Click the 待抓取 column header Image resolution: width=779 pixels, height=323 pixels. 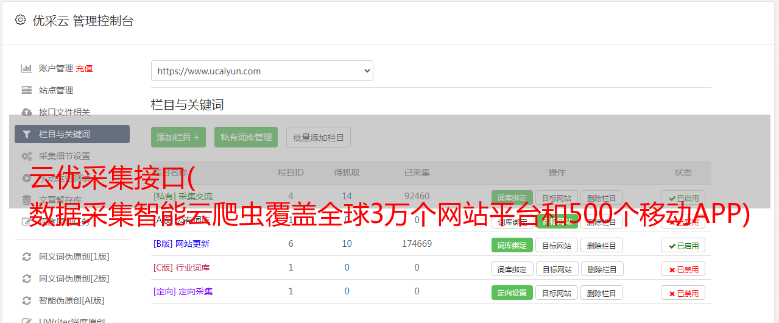point(347,172)
